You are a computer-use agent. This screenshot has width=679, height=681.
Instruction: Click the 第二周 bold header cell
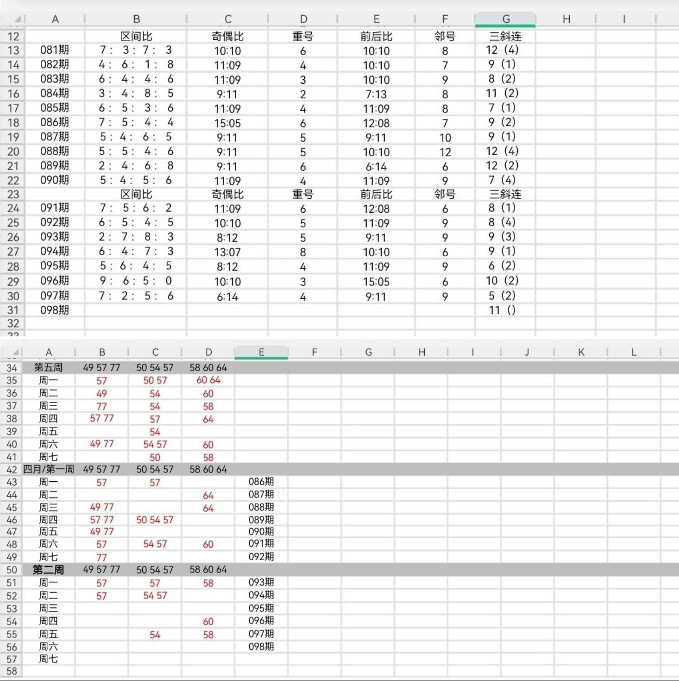point(49,570)
